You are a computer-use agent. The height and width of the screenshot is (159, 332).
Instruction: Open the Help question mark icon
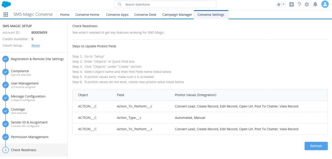click(299, 5)
